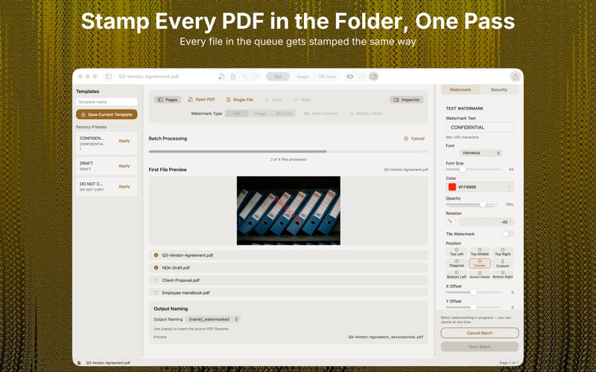596x372 pixels.
Task: Toggle the Inspector button
Action: pyautogui.click(x=406, y=100)
